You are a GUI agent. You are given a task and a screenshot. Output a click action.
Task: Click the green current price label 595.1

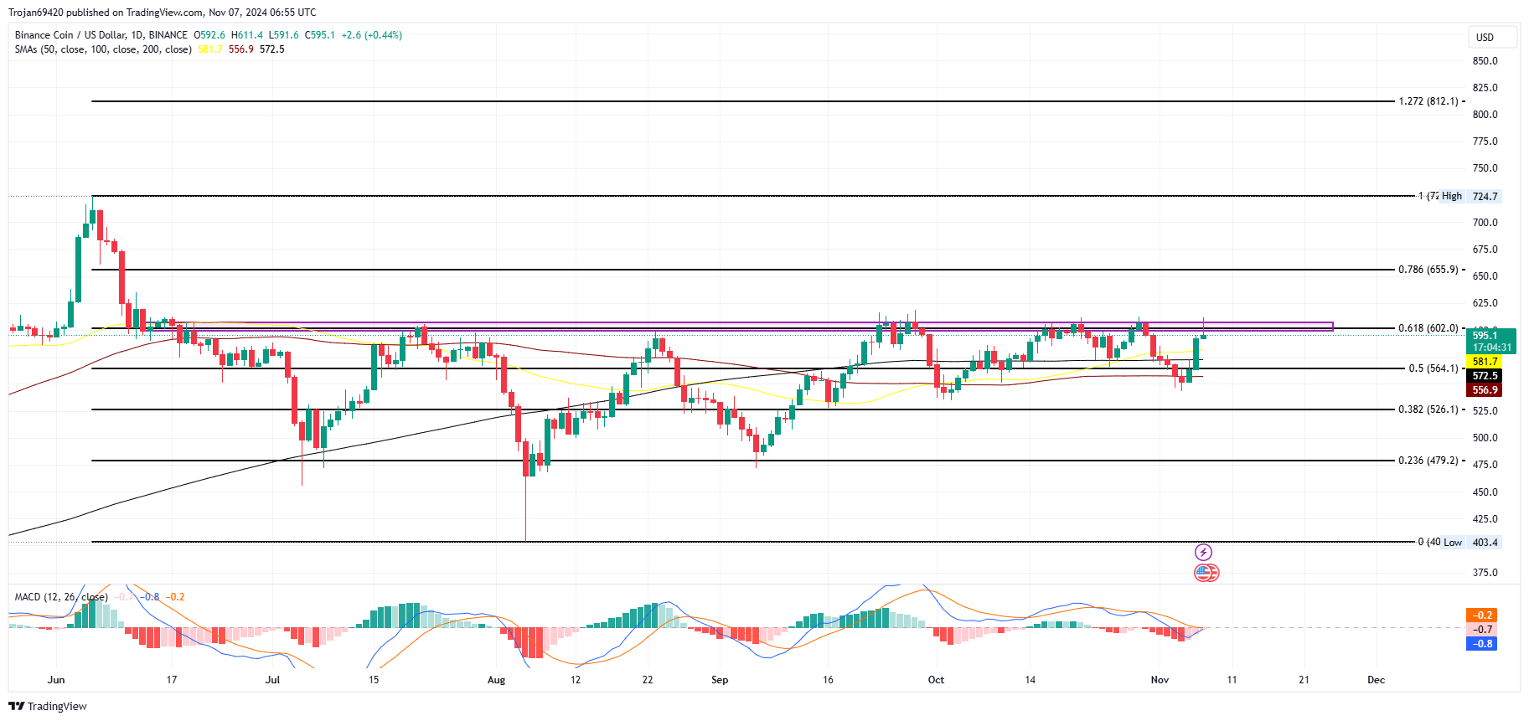click(1491, 335)
